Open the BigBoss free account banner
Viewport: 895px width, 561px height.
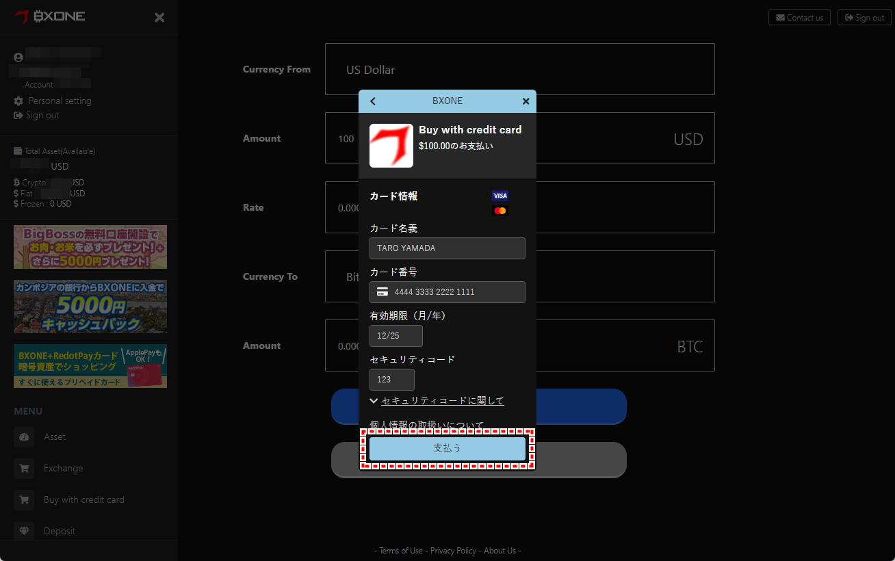pyautogui.click(x=90, y=247)
